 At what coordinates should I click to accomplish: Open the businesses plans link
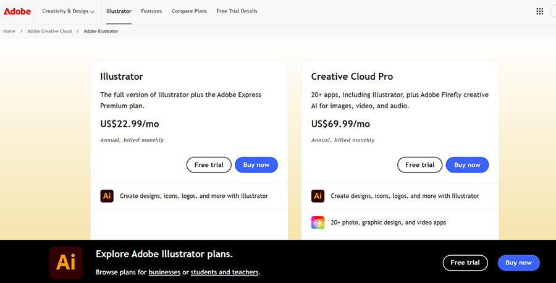164,272
